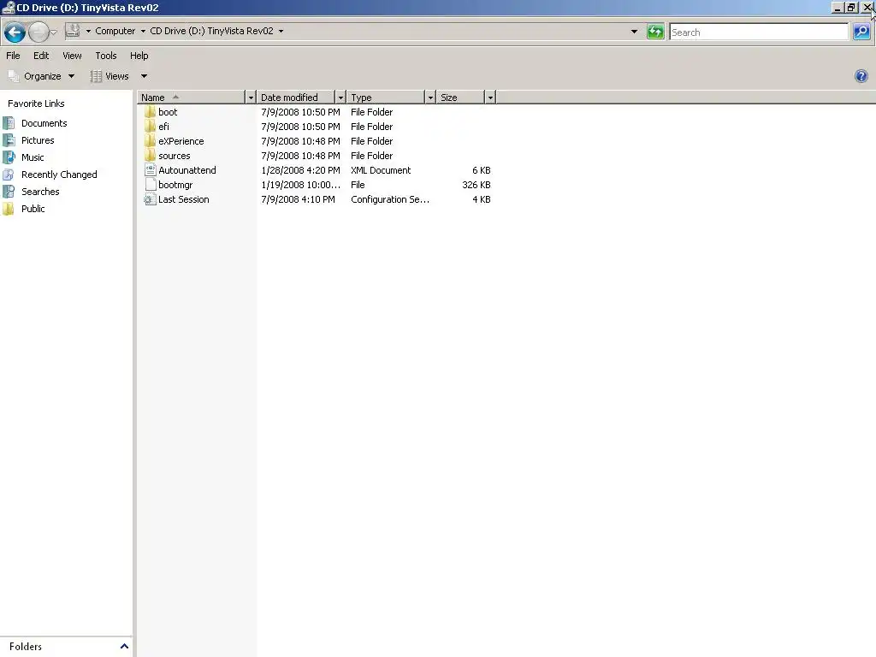Click the file name text 'Last Session'
Screen dimensions: 876x657
(x=184, y=199)
